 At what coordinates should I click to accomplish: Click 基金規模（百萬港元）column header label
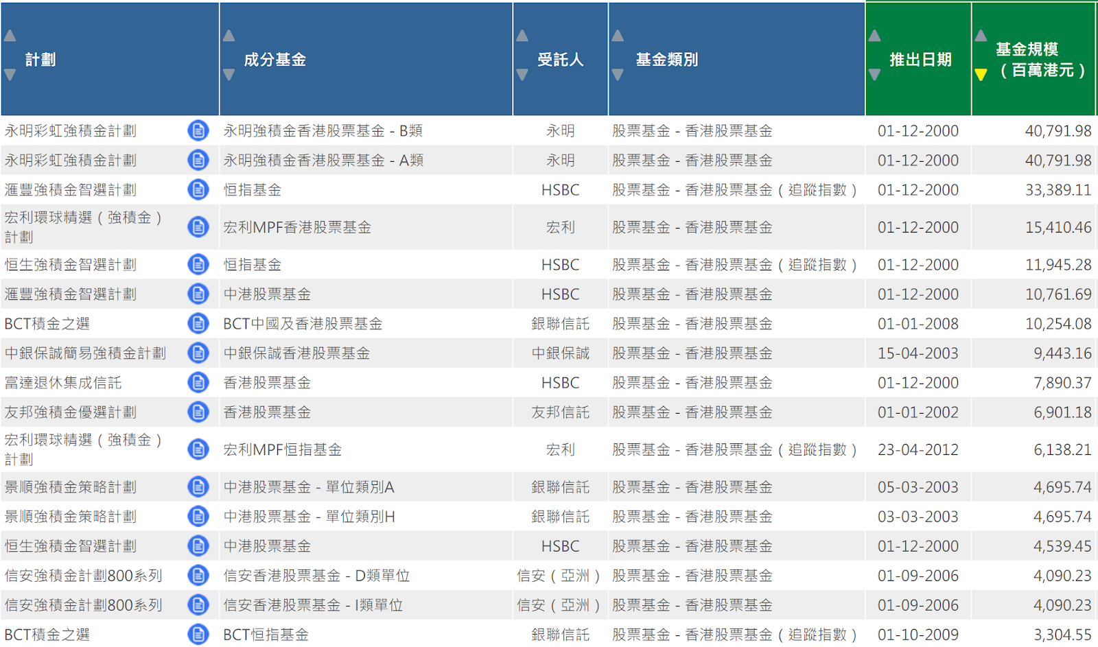(x=1040, y=60)
